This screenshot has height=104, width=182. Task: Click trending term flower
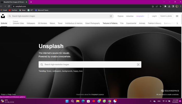[x=49, y=71]
